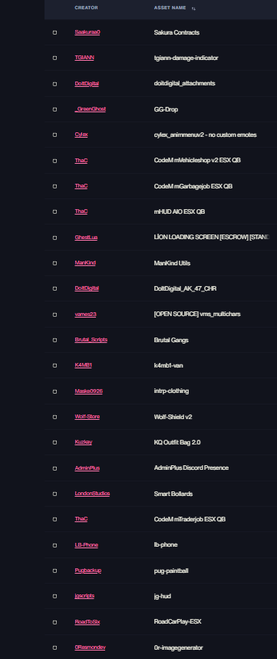Follow the Wolf-Store creator link

(87, 417)
